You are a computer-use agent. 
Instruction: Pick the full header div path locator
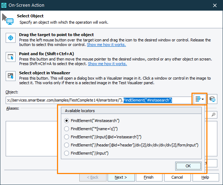(67, 145)
